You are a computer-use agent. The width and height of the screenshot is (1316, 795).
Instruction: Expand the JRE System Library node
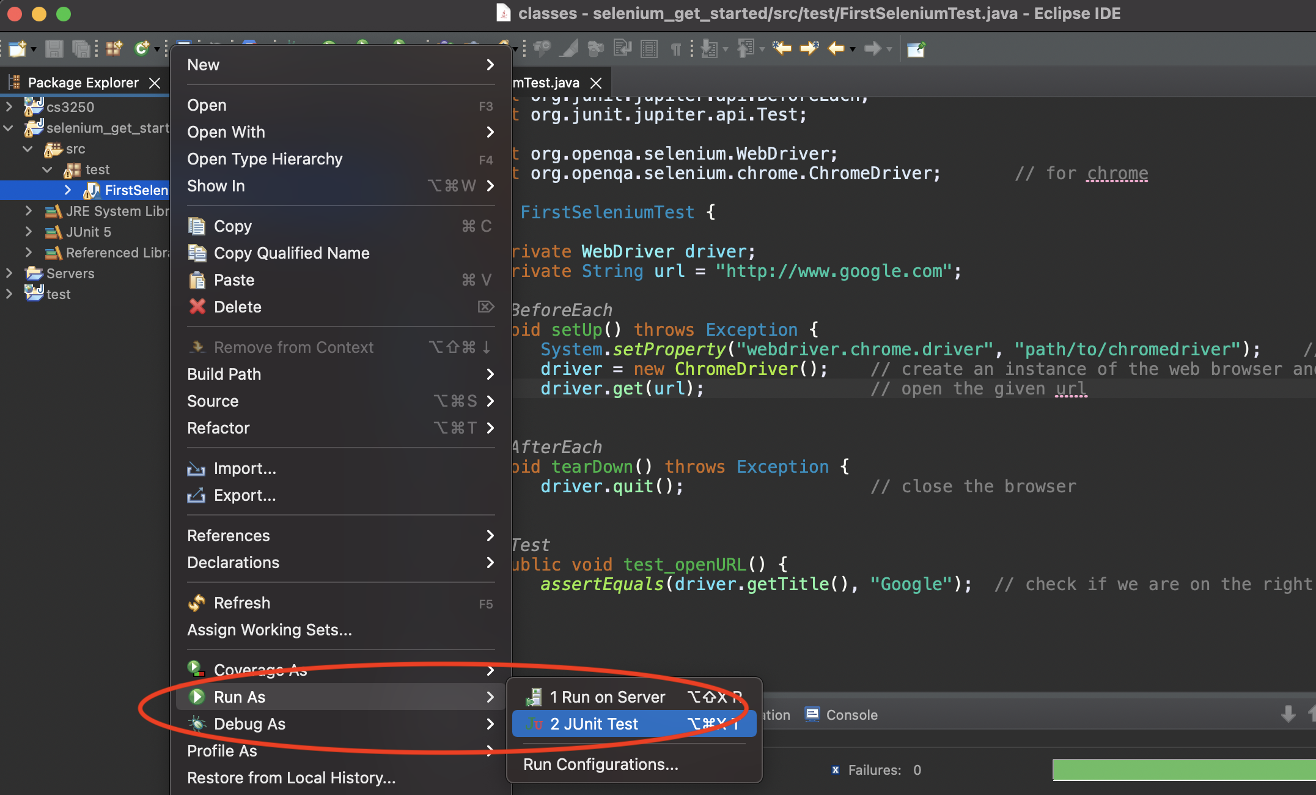tap(28, 211)
